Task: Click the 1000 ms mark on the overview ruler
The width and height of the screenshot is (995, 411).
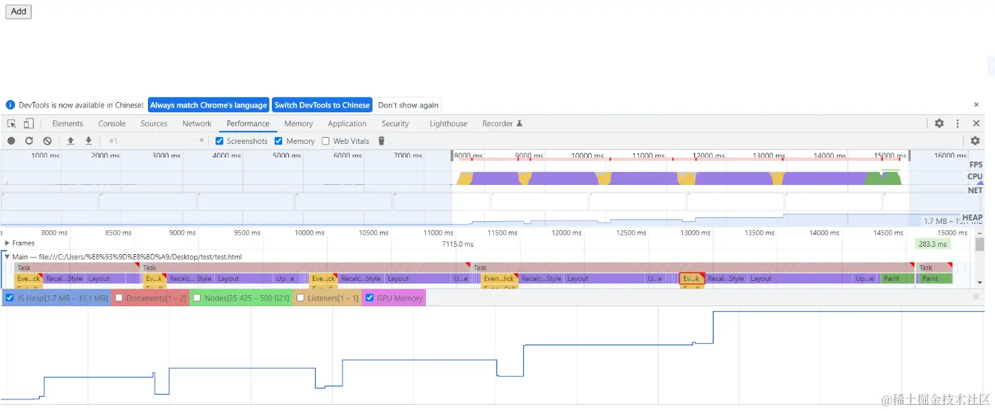Action: coord(45,155)
